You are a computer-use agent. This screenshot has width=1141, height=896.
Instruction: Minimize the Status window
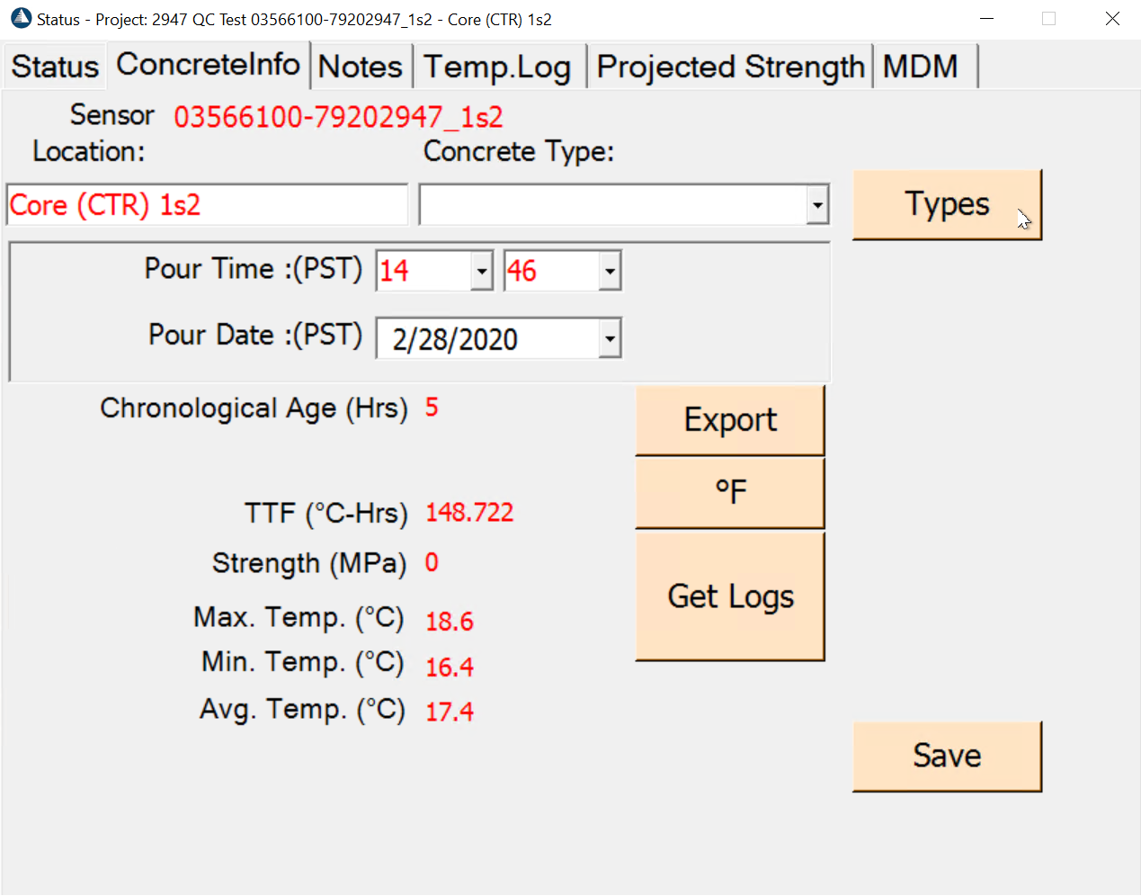(986, 19)
